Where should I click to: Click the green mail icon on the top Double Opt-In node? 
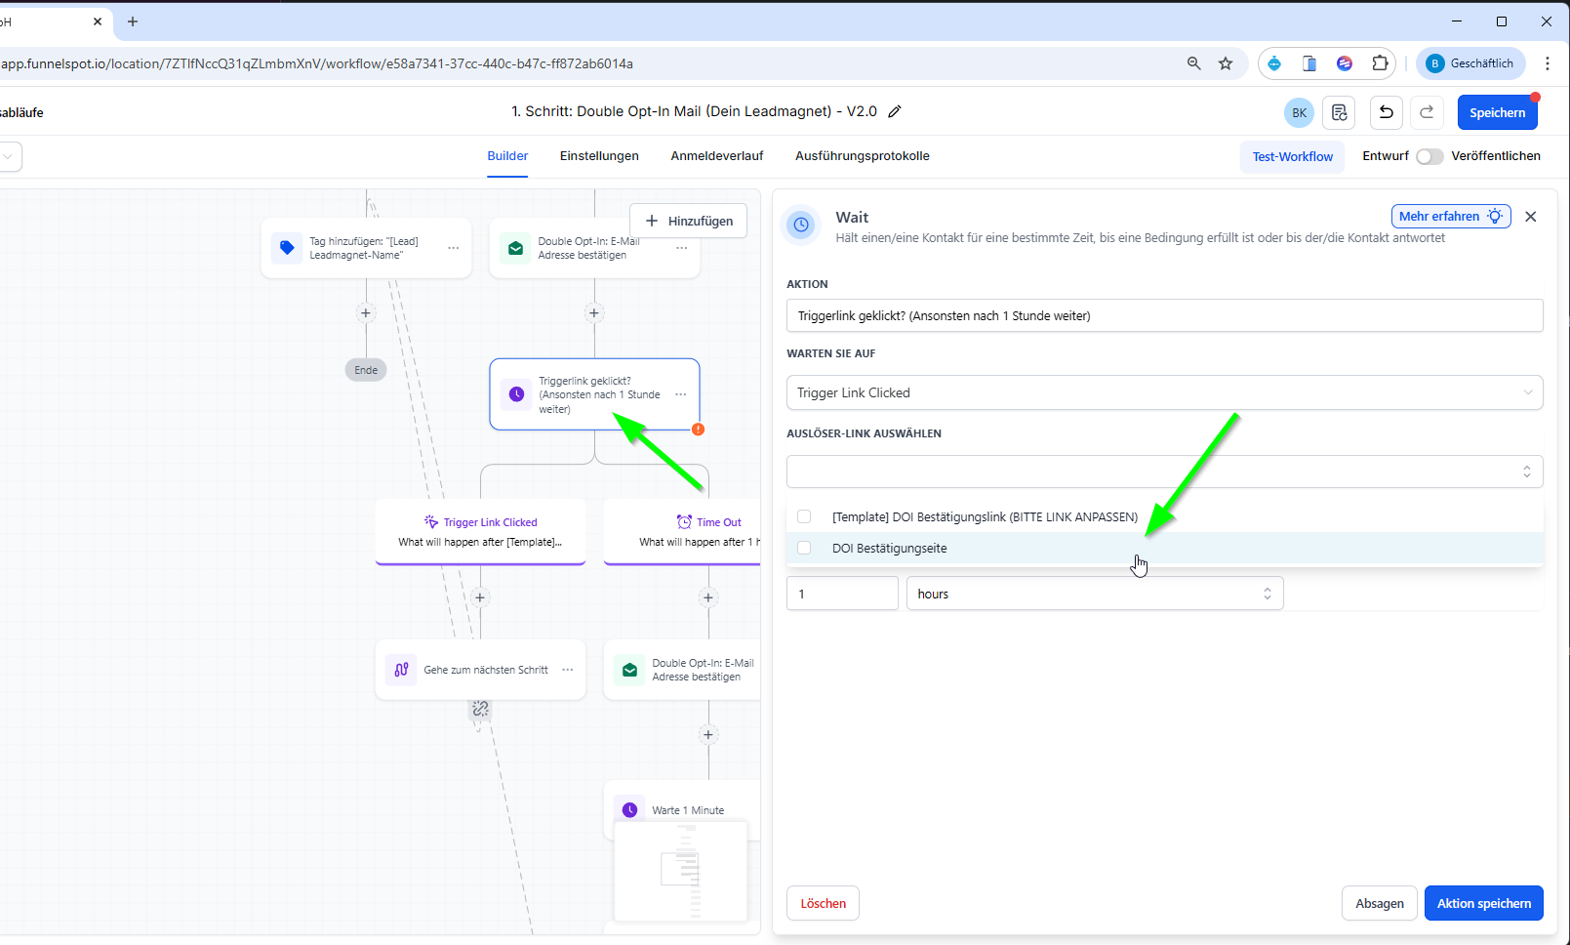click(515, 248)
